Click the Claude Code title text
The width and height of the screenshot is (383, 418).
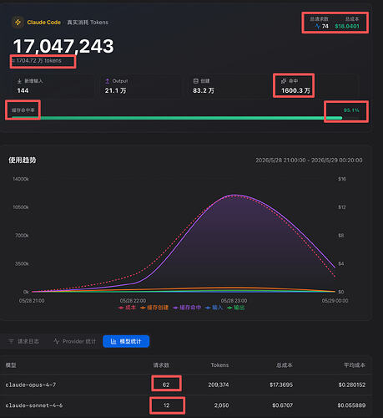pos(44,23)
